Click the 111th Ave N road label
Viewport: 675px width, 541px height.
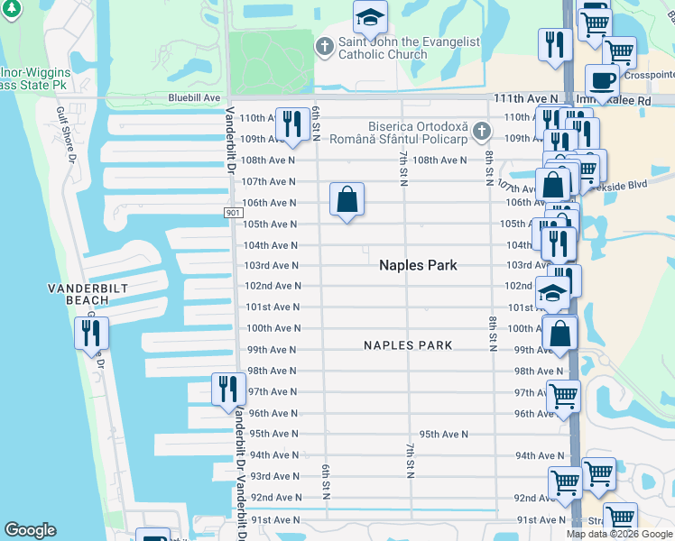(525, 98)
